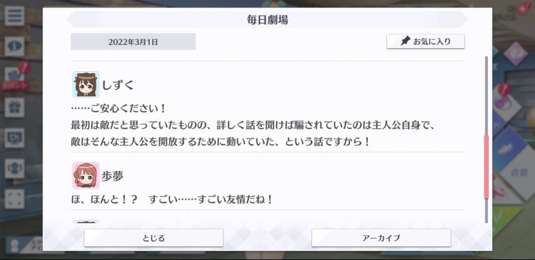Image resolution: width=535 pixels, height=260 pixels.
Task: Open the trophy goals icon in sidebar
Action: (x=14, y=169)
